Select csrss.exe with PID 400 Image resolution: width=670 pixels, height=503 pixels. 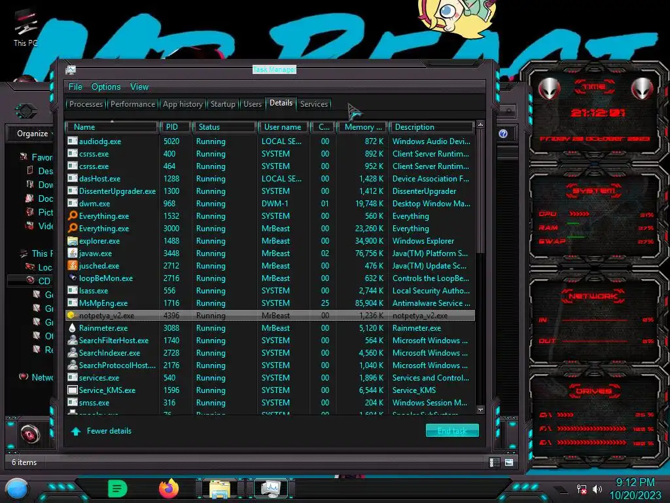270,153
